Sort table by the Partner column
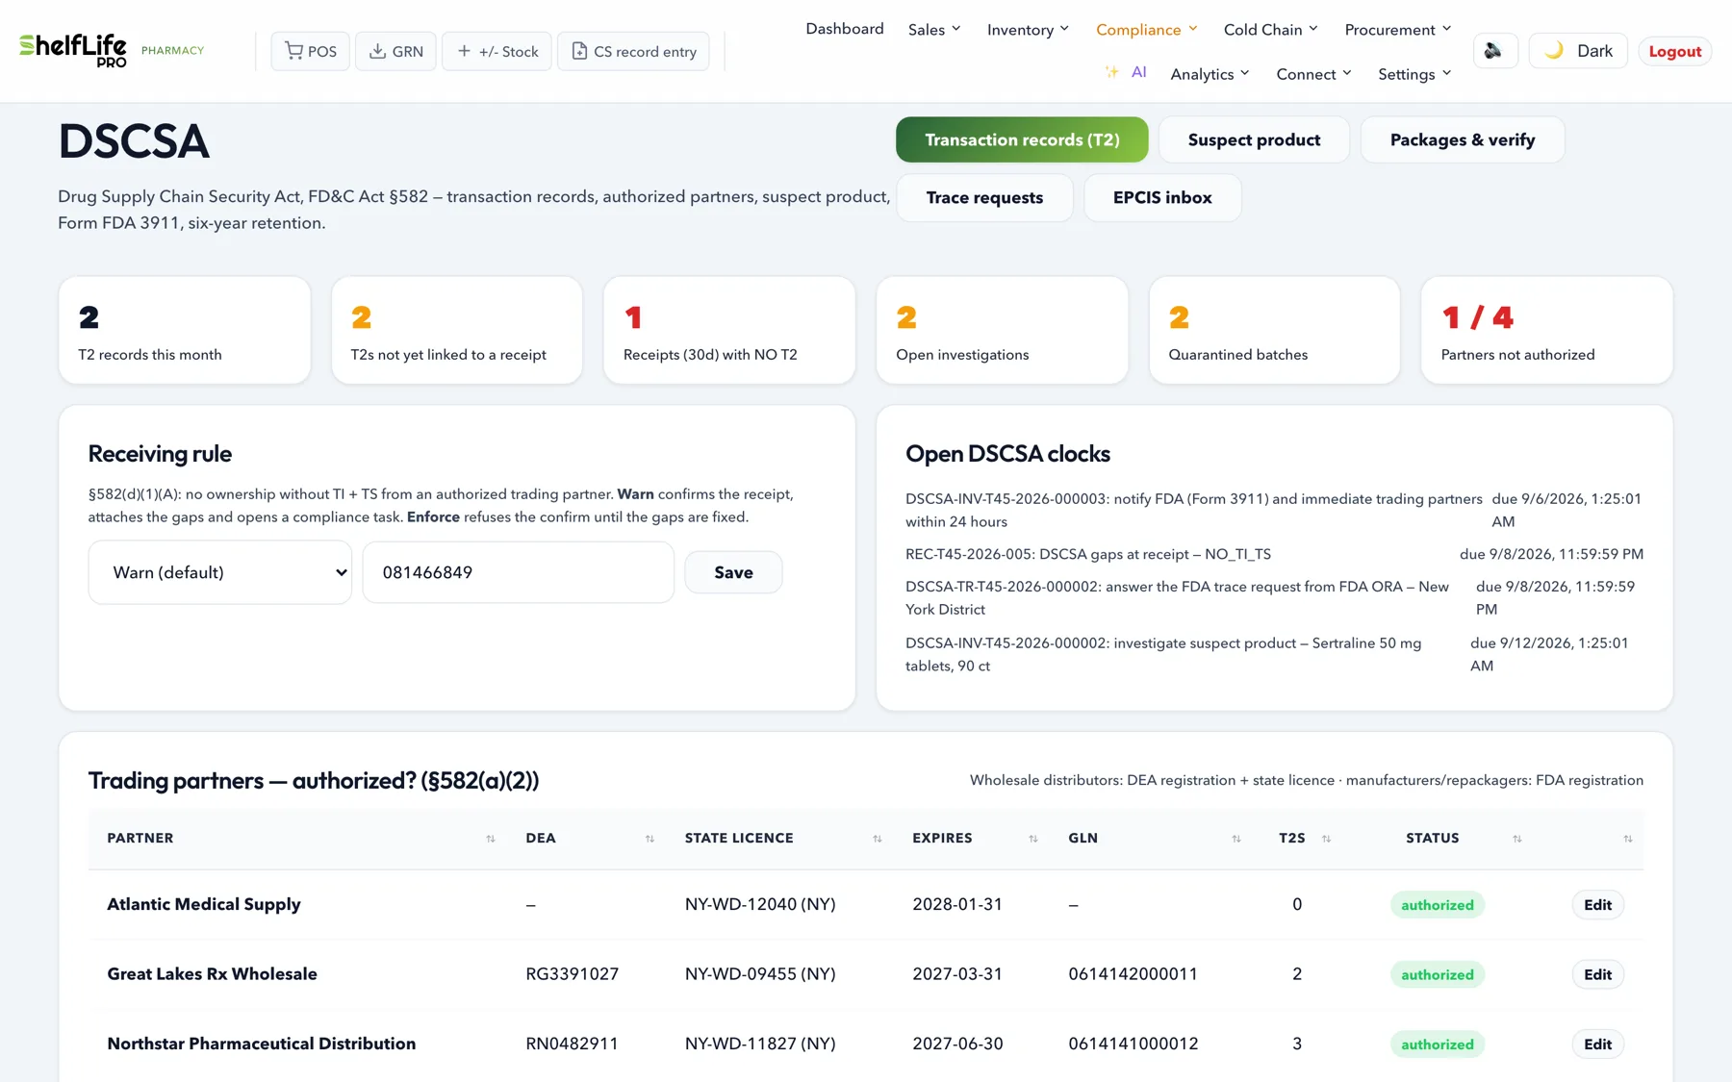The width and height of the screenshot is (1732, 1082). click(x=491, y=839)
